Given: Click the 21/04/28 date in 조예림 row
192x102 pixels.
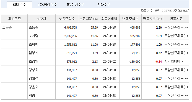Looking at the screenshot, I should [x=109, y=36].
